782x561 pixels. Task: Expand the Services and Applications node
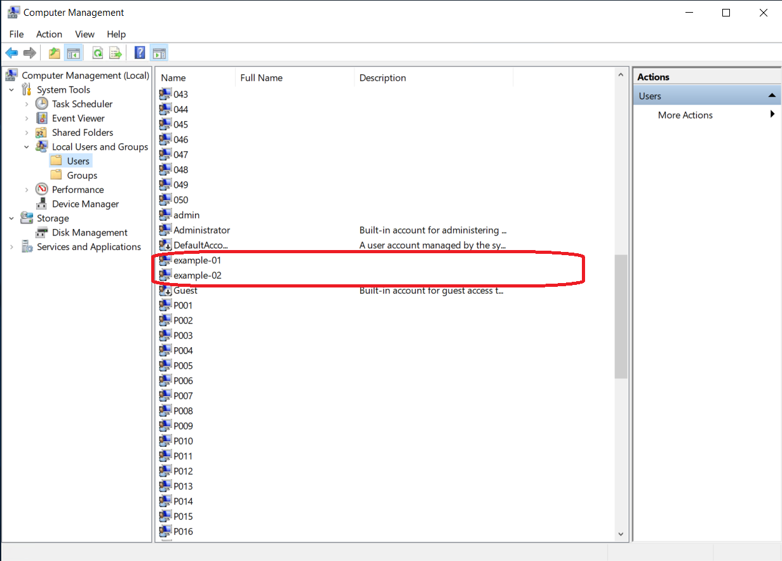(x=11, y=246)
